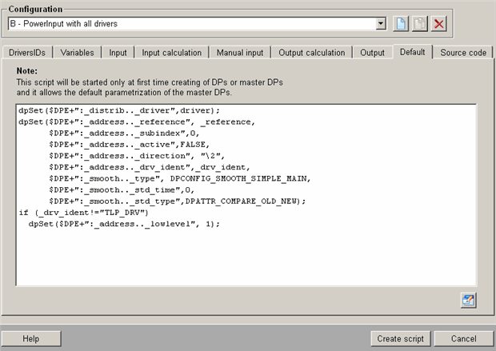The height and width of the screenshot is (351, 496).
Task: View the Source code tab
Action: (463, 53)
